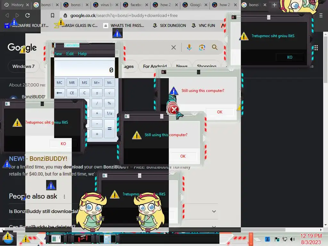Click the M+ button in Calculator
The height and width of the screenshot is (246, 328).
[97, 83]
